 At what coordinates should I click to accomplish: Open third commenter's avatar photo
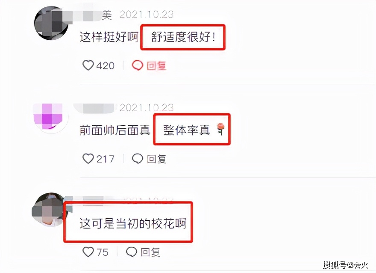[x=49, y=210]
